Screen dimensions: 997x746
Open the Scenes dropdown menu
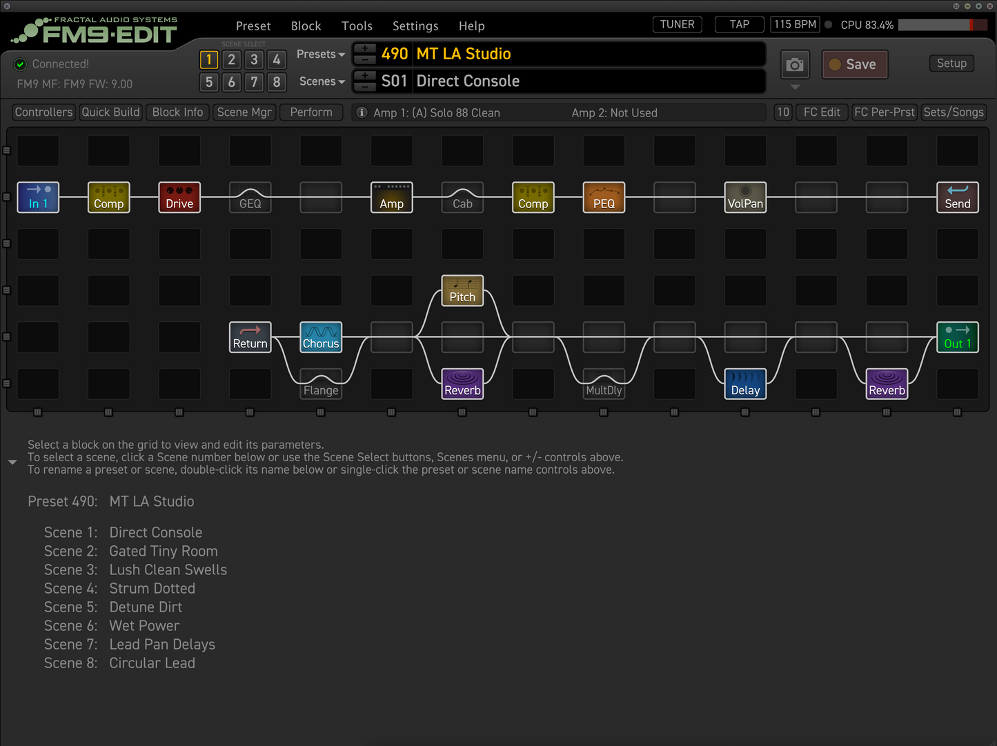coord(322,81)
